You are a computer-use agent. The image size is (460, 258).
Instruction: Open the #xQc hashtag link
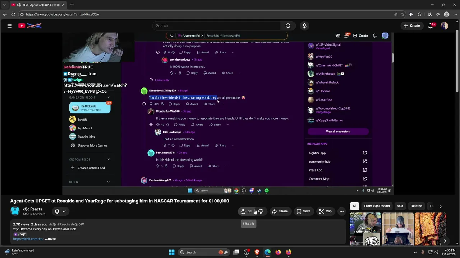tap(53, 224)
